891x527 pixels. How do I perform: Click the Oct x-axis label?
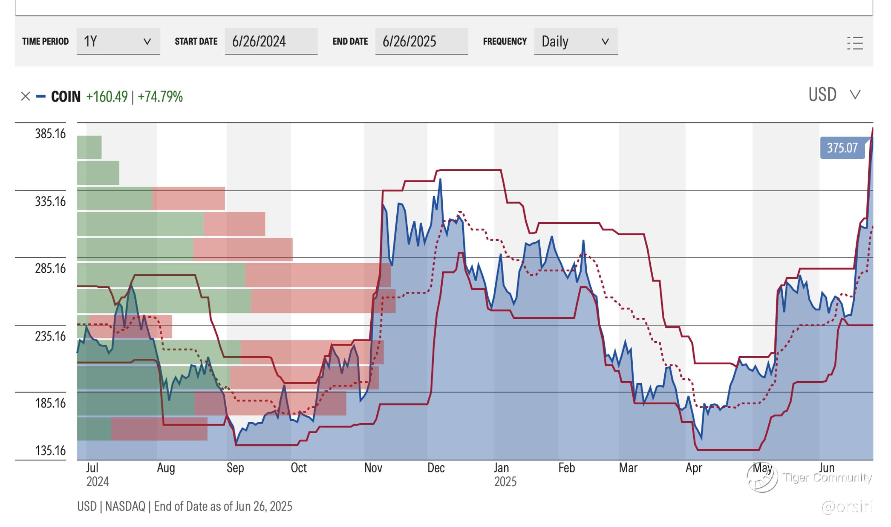tap(299, 468)
